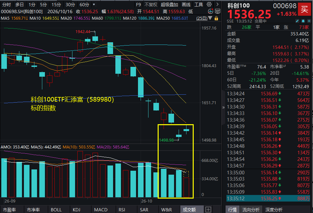
Task: Open the WP monitor icon
Action: click(218, 11)
